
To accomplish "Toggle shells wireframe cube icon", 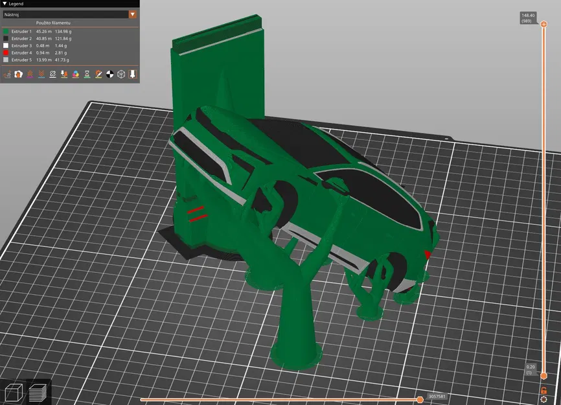I will coord(121,74).
